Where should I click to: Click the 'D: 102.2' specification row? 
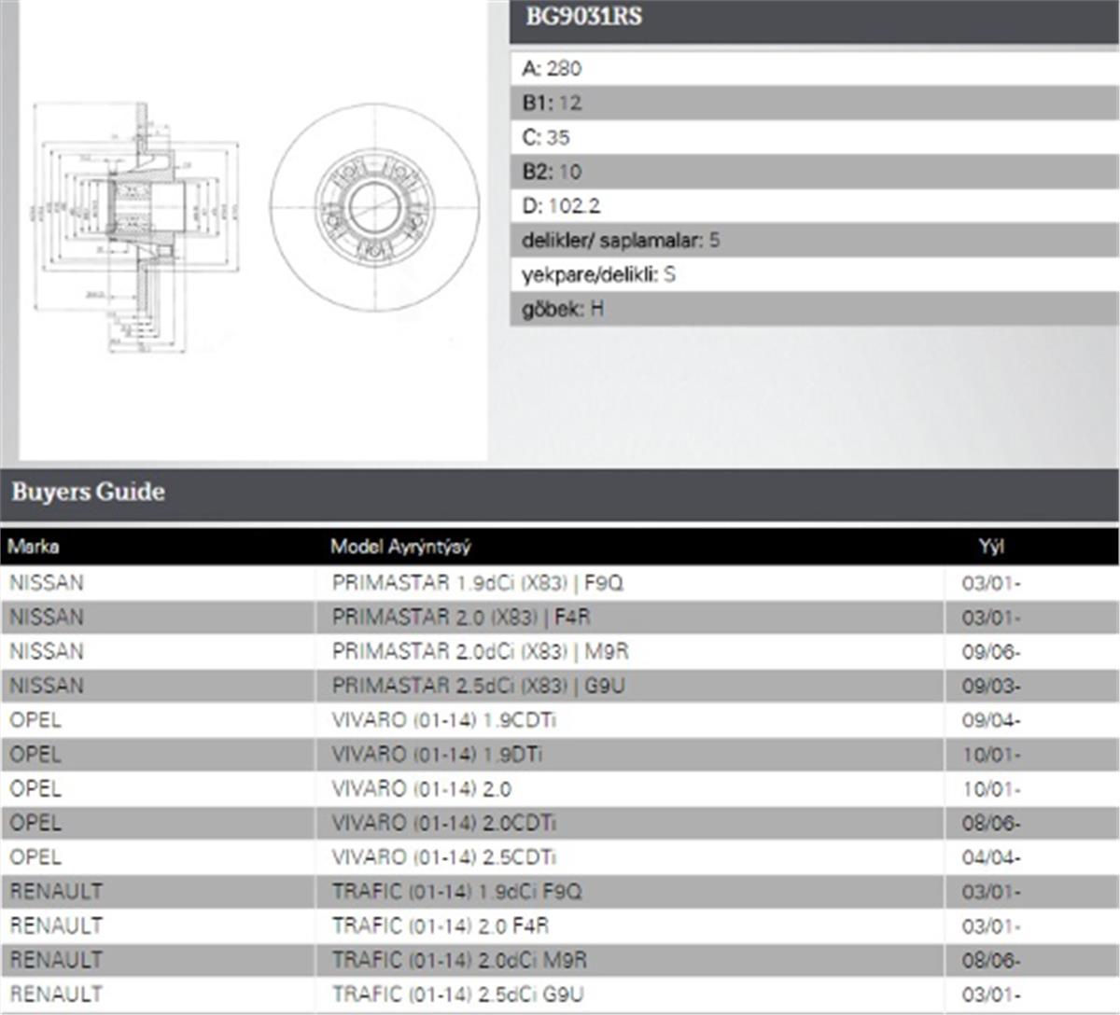[x=814, y=206]
